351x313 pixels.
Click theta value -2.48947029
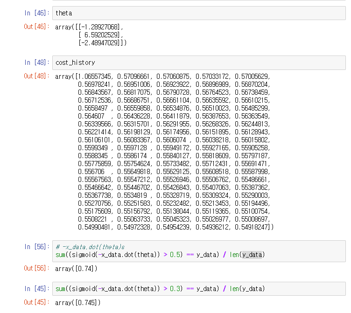point(99,43)
